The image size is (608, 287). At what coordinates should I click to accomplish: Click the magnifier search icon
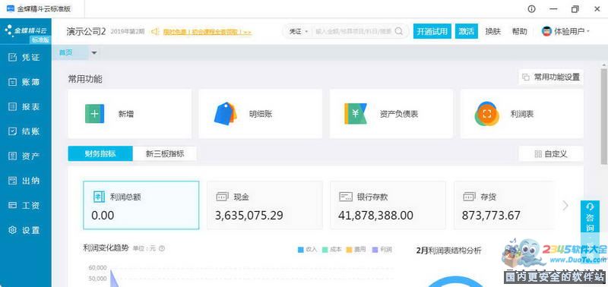(398, 31)
